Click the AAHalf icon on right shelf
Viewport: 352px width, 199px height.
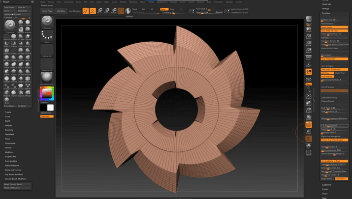click(x=309, y=51)
